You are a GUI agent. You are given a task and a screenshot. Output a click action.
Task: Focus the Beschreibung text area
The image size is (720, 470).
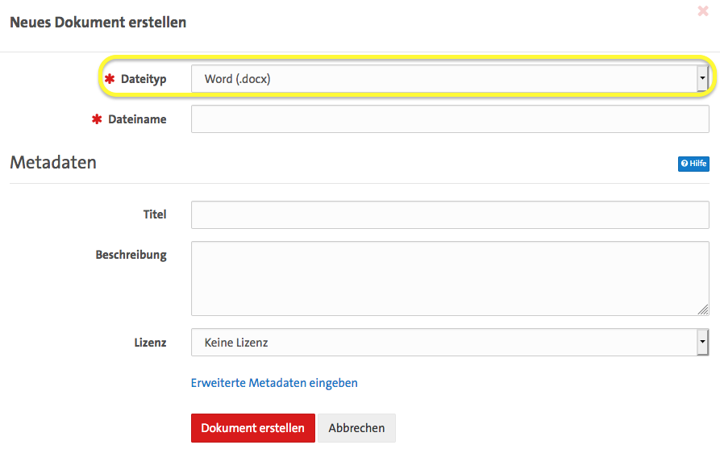(x=449, y=278)
